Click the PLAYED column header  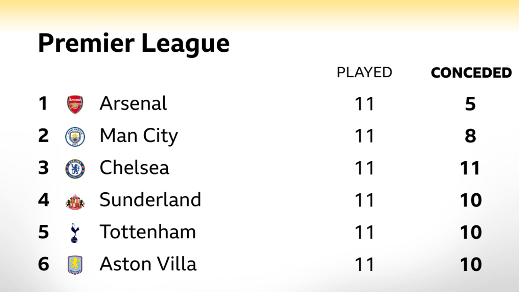(364, 72)
